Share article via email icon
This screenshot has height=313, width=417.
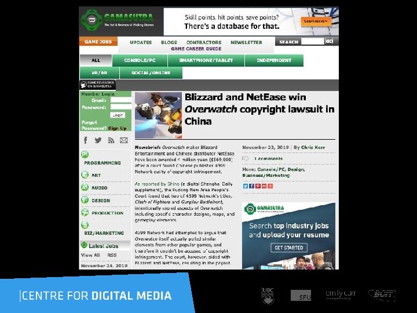pos(264,186)
